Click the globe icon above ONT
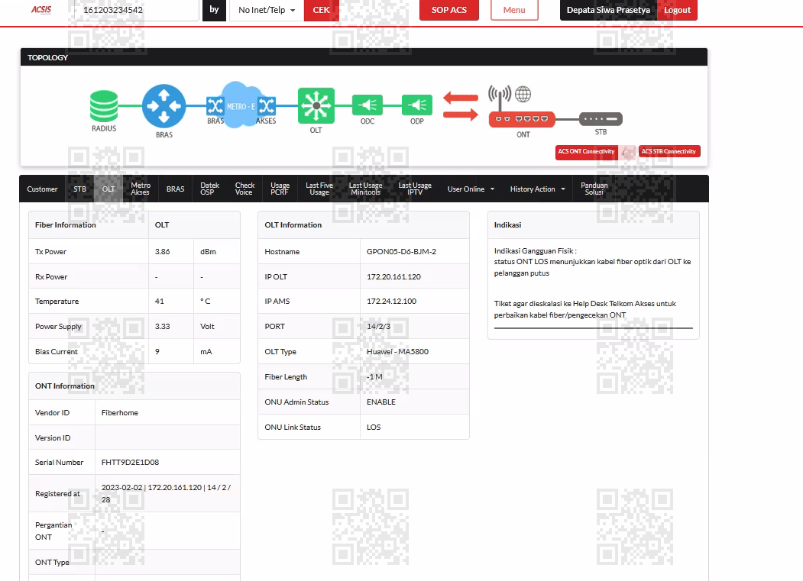The image size is (803, 581). coord(523,94)
